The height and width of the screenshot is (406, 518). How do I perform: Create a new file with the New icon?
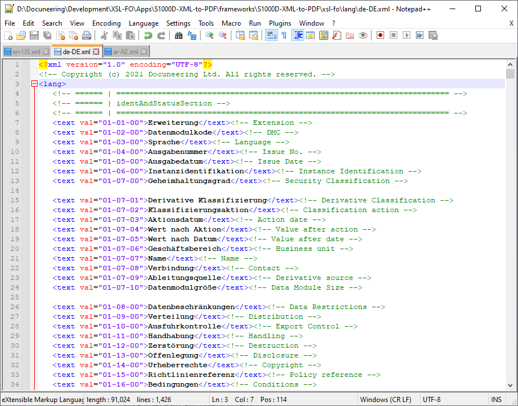[x=8, y=35]
